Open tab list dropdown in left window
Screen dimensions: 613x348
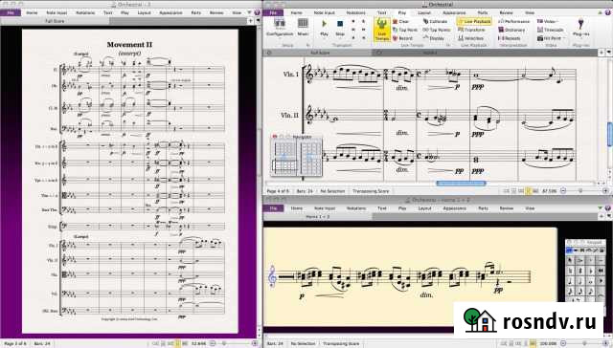(x=258, y=21)
